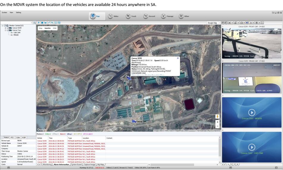Select the PTZ tab

pyautogui.click(x=12, y=137)
